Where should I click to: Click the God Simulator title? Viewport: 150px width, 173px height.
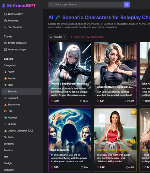point(60,150)
